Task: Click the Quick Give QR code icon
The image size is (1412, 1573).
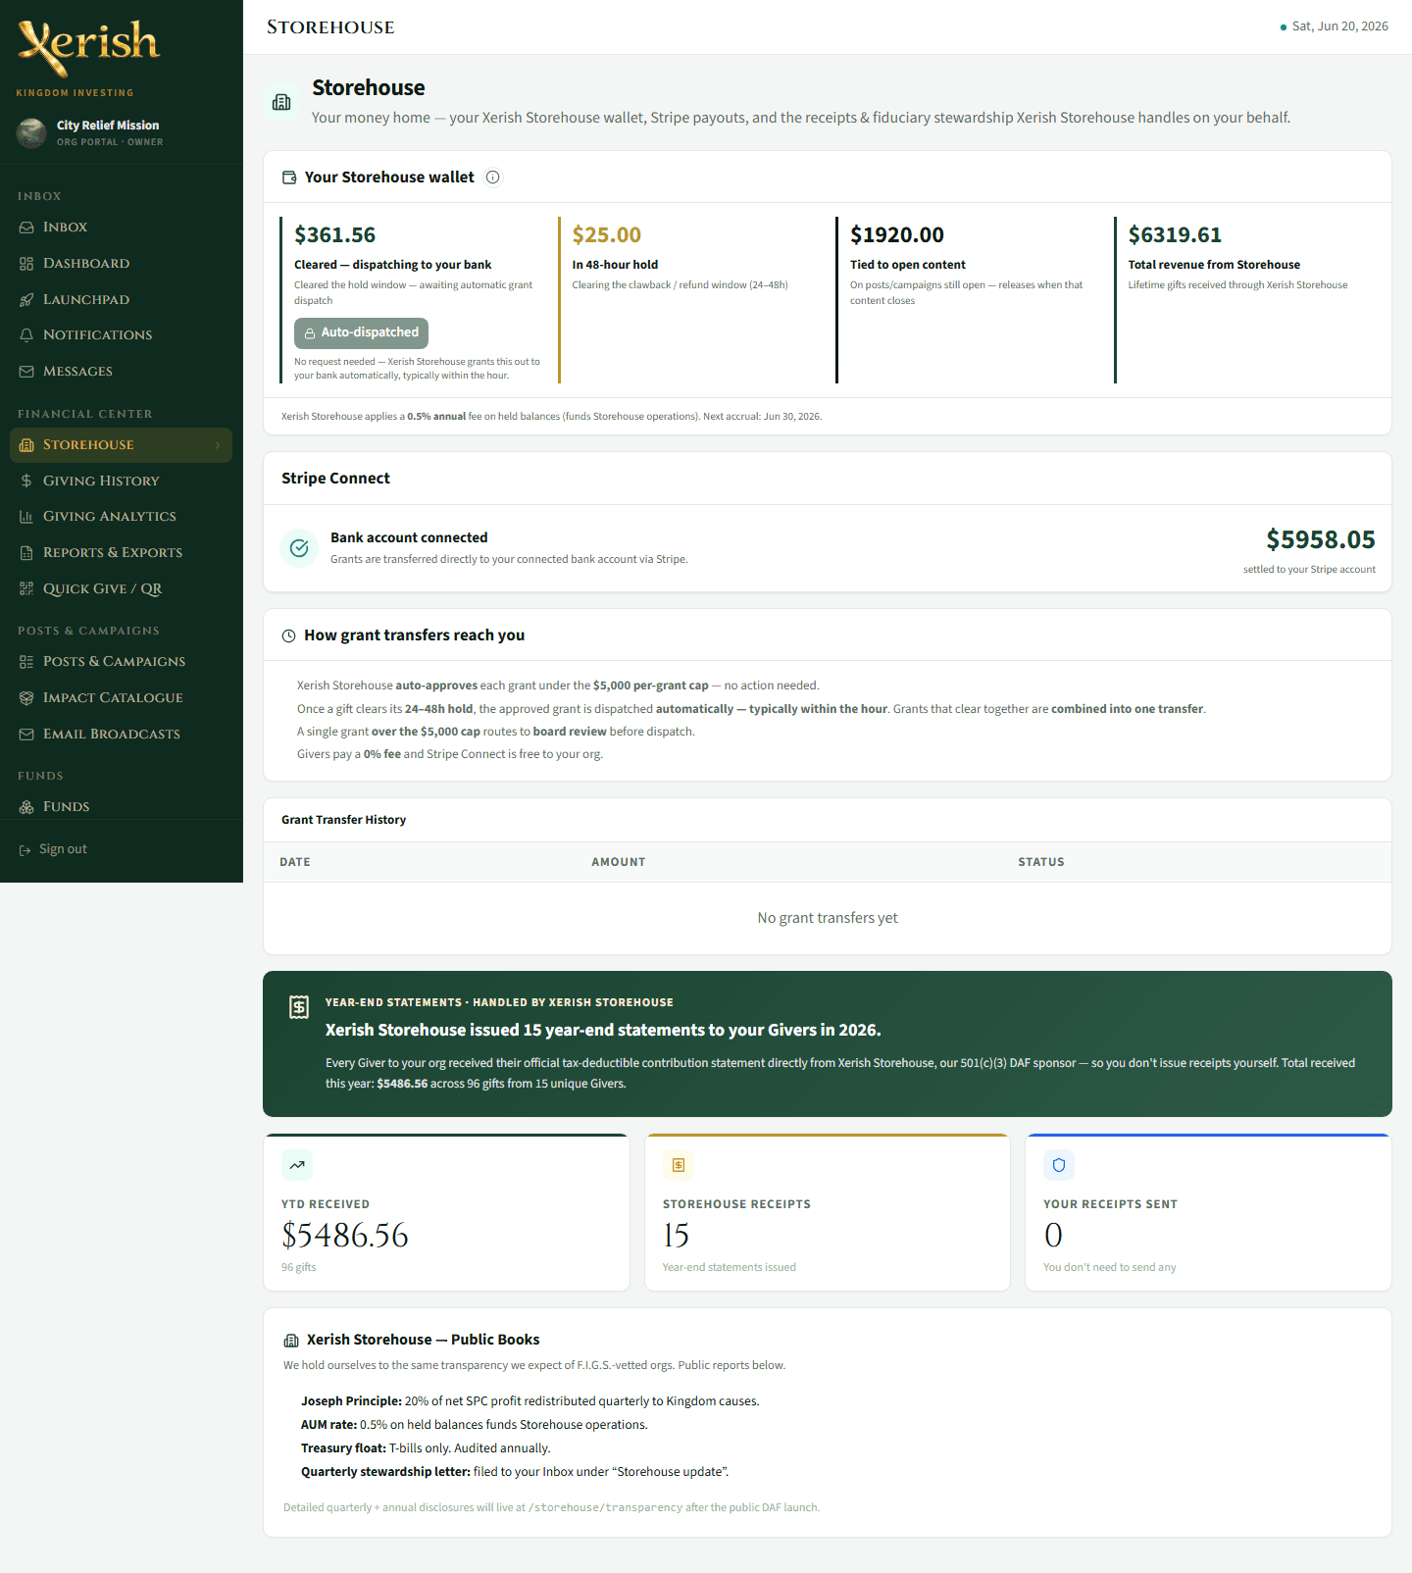Action: pos(26,589)
